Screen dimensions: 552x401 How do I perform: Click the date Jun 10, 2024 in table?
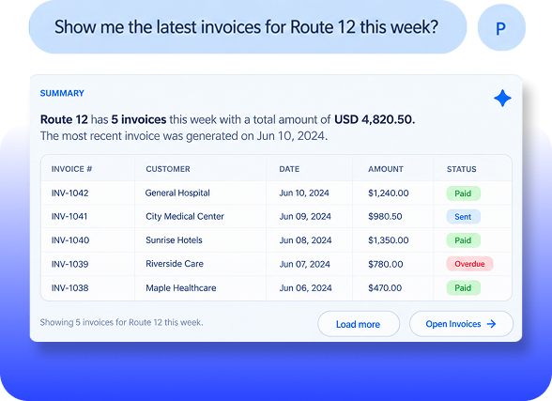point(304,193)
